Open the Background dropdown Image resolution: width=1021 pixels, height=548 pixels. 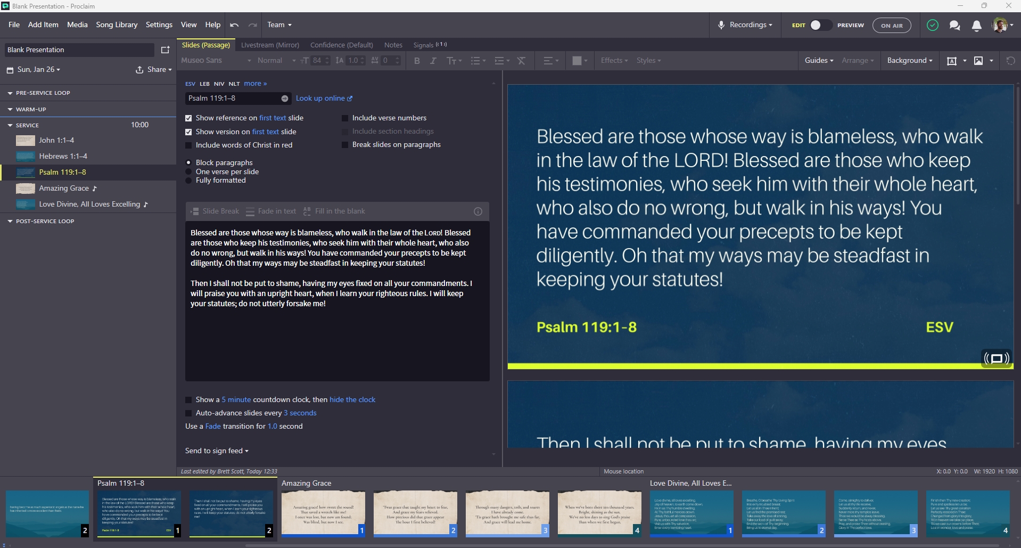tap(910, 61)
